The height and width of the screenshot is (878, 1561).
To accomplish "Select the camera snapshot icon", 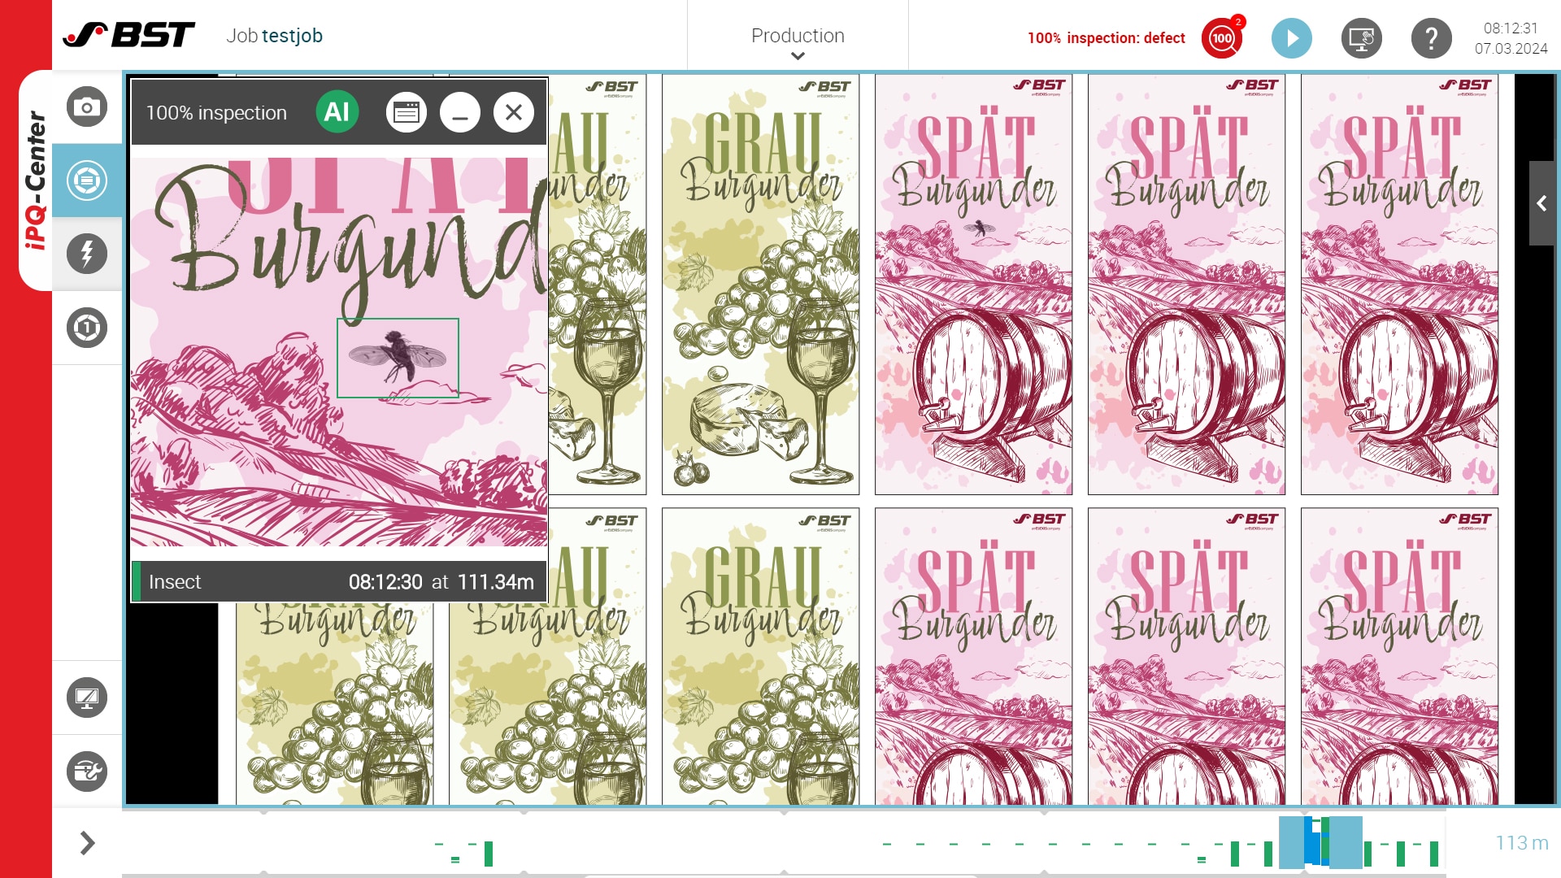I will tap(85, 106).
